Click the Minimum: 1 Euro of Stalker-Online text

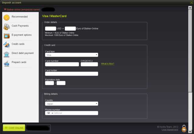tap(59, 33)
